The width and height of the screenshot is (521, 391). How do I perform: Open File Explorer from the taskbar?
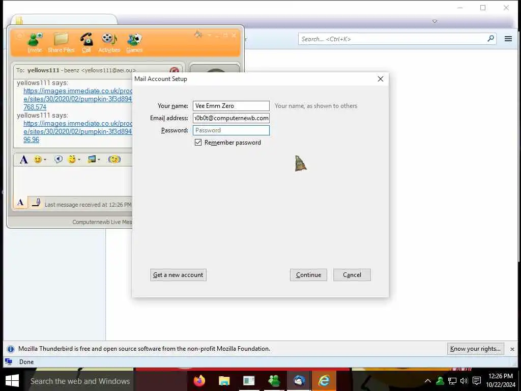tap(224, 381)
